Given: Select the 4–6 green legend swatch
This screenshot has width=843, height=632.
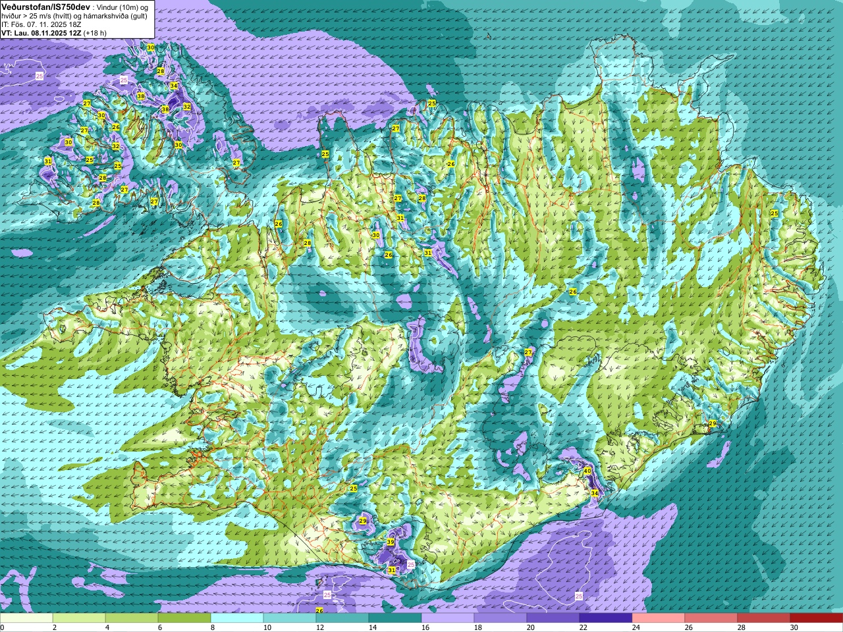Looking at the screenshot, I should [x=132, y=618].
